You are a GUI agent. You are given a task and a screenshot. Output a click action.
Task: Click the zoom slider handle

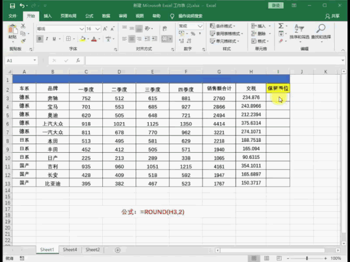(x=307, y=258)
